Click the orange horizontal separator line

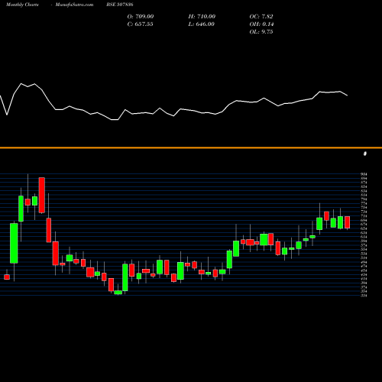coord(191,147)
